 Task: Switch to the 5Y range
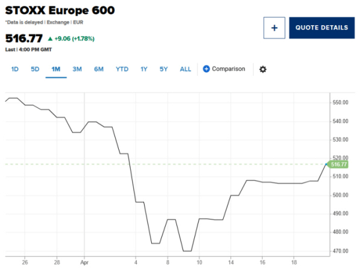pos(164,69)
